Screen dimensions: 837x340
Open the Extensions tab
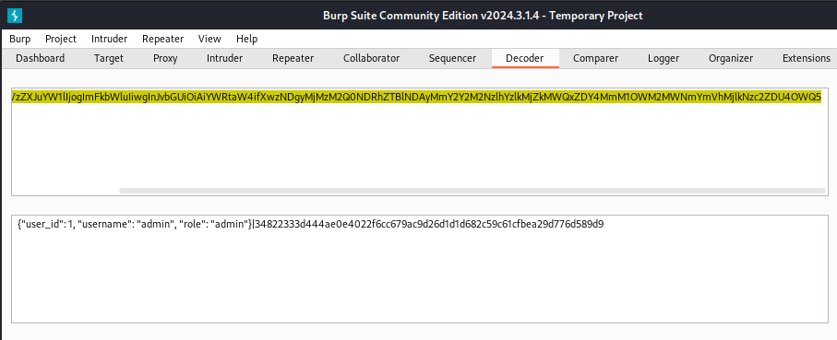coord(806,58)
